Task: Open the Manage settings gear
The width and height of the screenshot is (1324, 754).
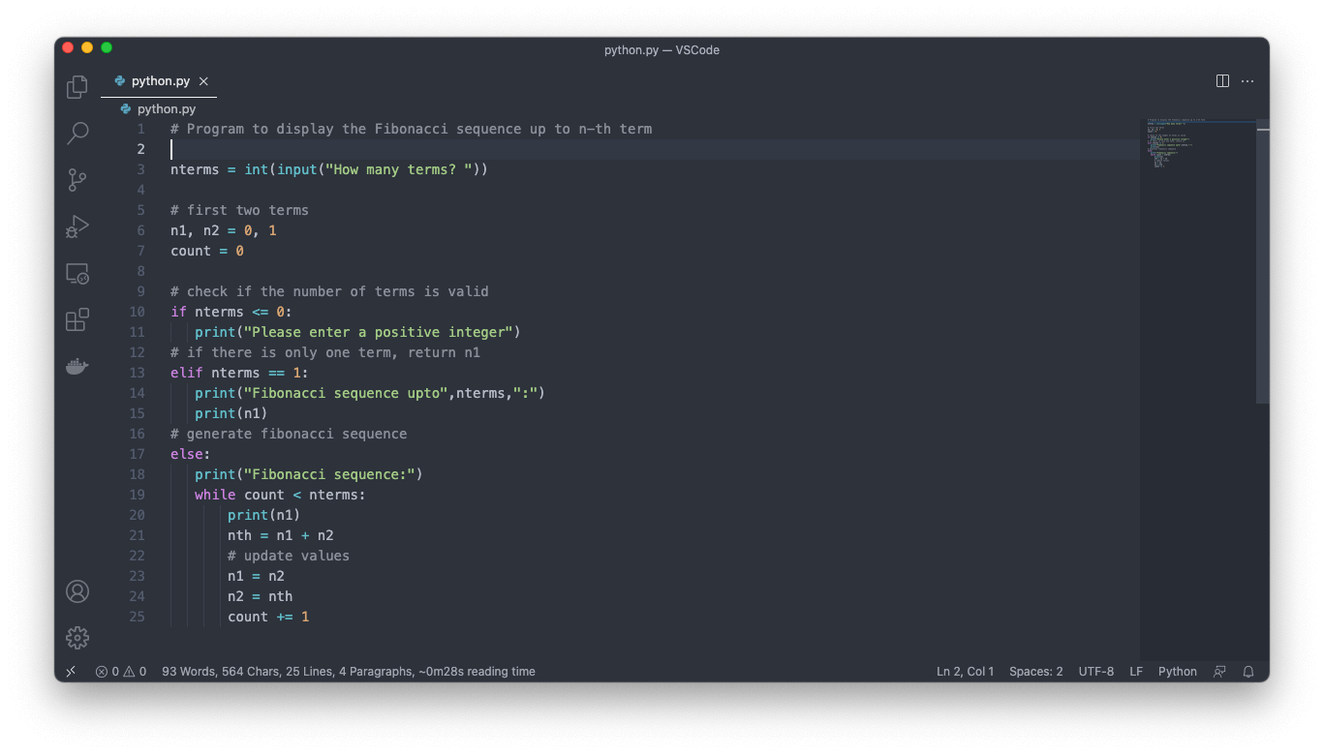Action: pyautogui.click(x=77, y=638)
